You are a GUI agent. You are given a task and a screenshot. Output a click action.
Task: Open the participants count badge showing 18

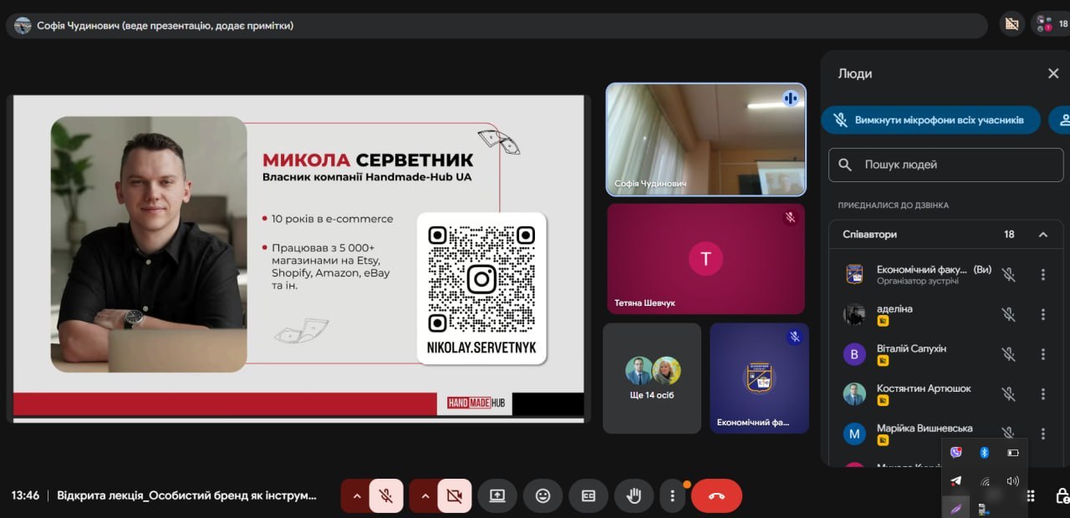[x=1051, y=23]
